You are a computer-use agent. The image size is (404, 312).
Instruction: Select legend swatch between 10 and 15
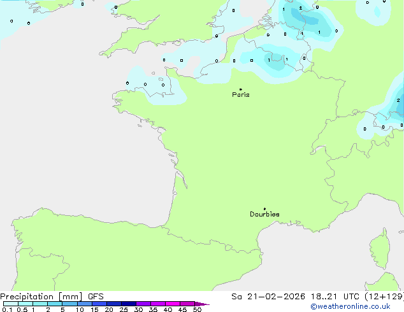(x=85, y=304)
